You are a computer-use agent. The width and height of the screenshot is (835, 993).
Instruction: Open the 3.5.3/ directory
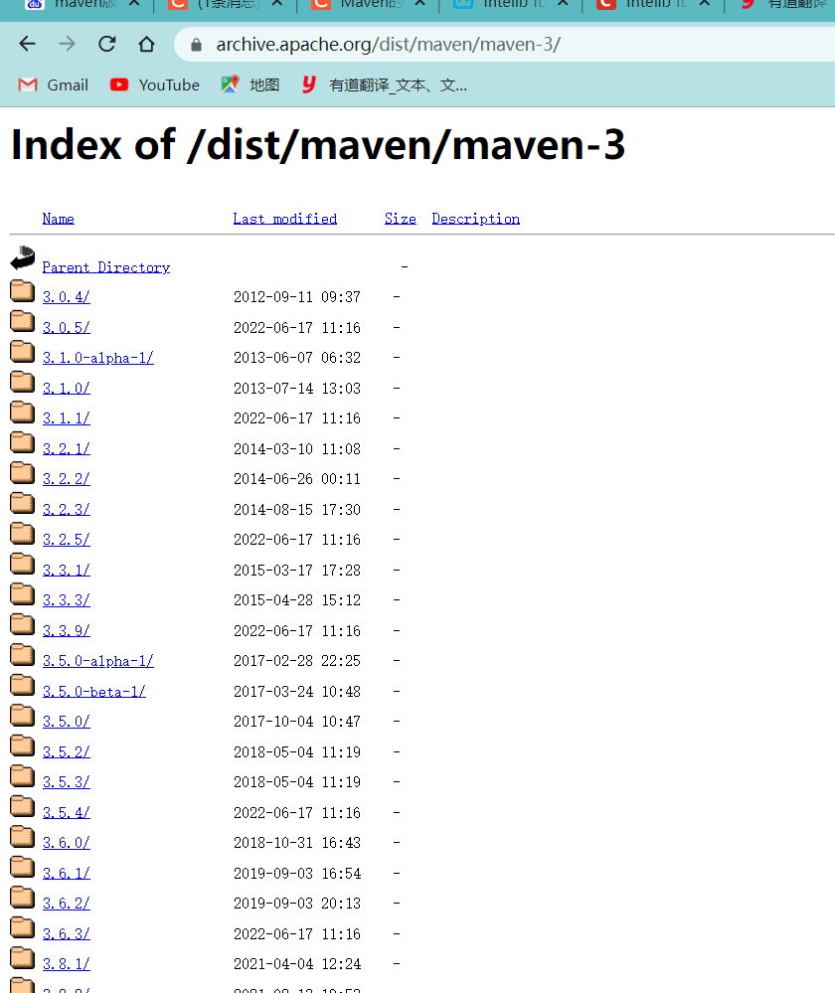(67, 782)
